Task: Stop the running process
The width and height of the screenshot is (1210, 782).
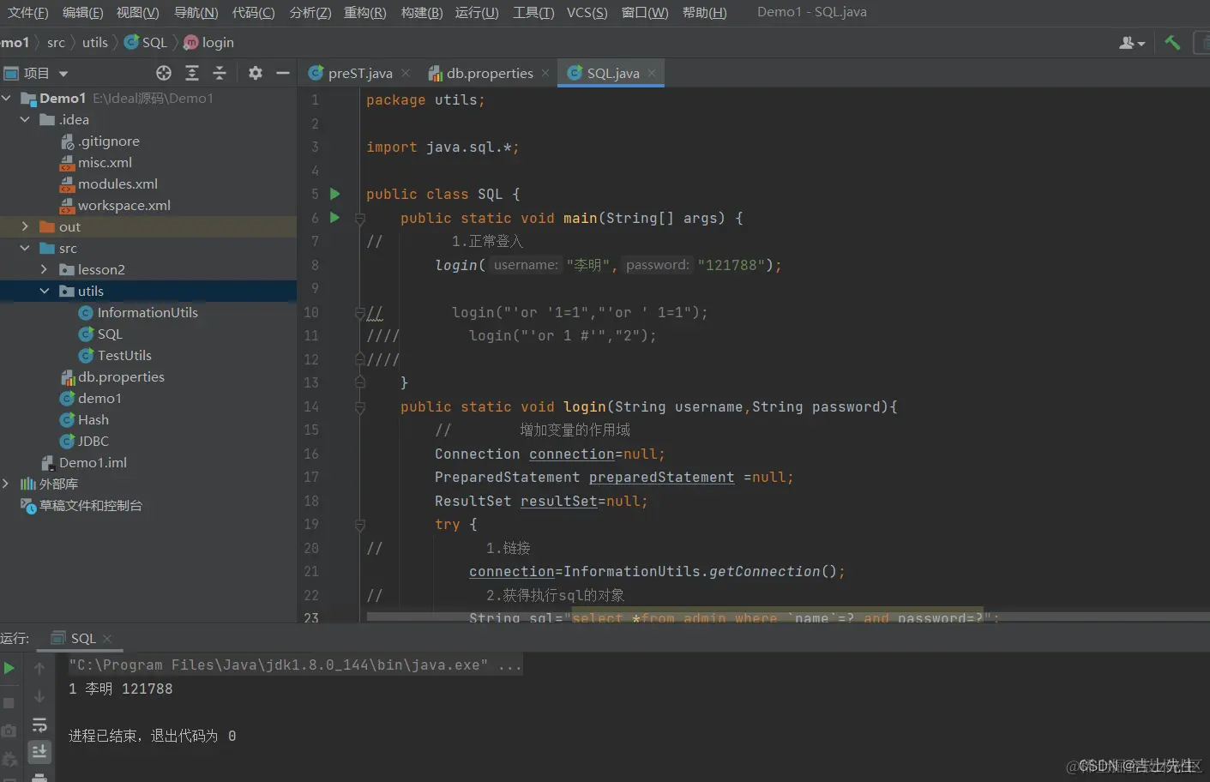Action: [x=9, y=703]
